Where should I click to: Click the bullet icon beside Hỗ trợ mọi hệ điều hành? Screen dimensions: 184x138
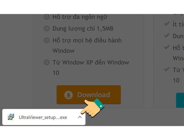point(47,40)
